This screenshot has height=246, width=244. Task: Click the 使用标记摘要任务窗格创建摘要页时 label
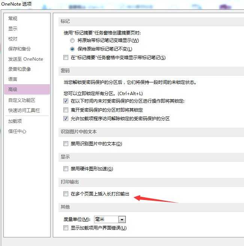point(102,33)
